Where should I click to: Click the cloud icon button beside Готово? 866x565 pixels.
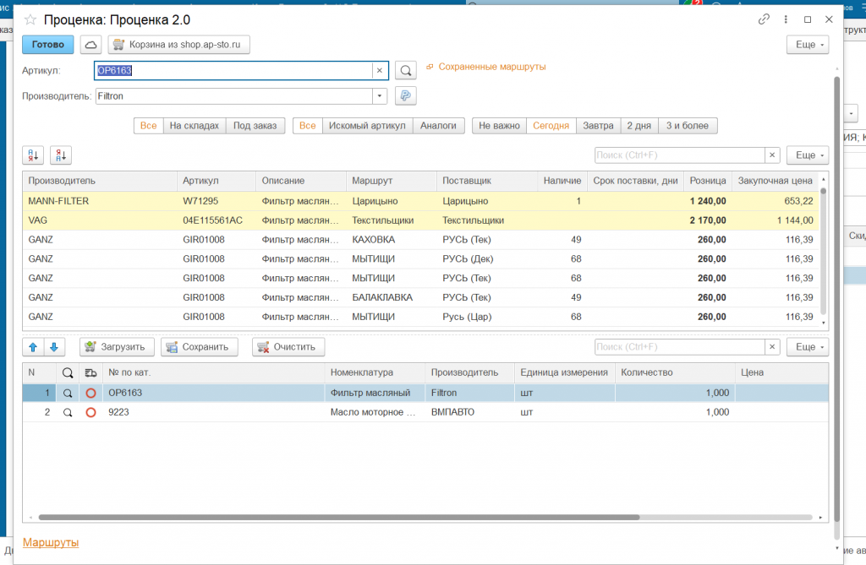(90, 45)
